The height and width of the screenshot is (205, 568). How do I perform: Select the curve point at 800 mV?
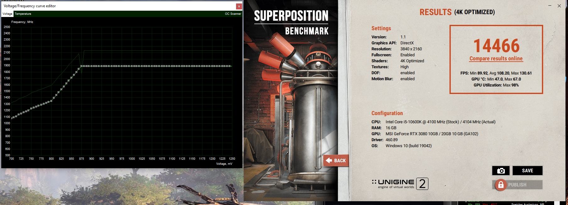[52, 101]
